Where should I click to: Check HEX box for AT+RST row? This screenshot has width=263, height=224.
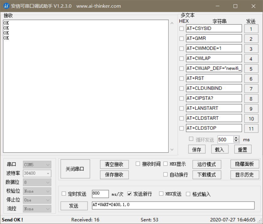181,79
